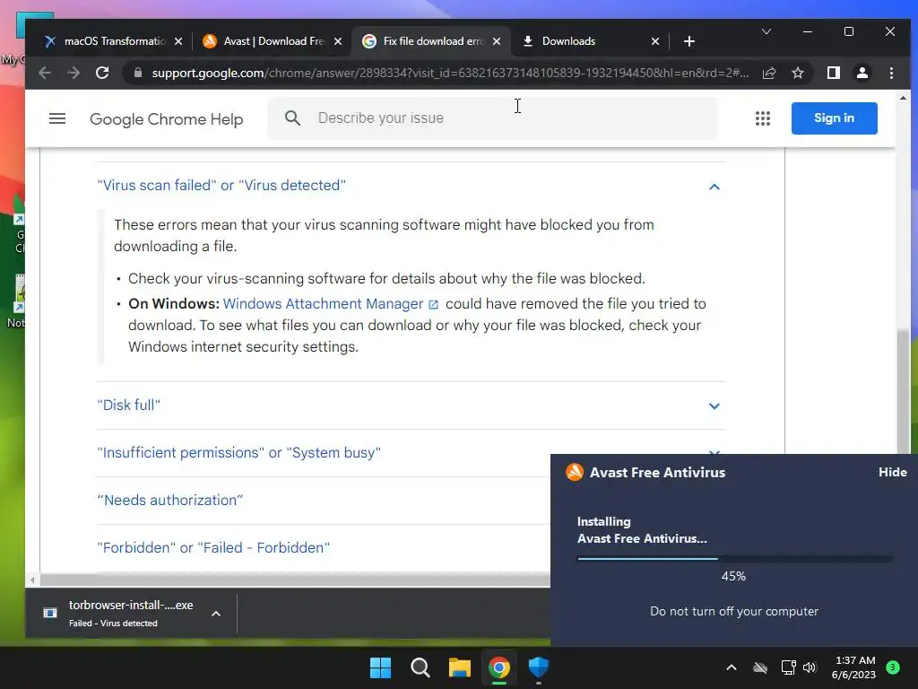Open notification badge showing 3
918x689 pixels.
tap(893, 667)
